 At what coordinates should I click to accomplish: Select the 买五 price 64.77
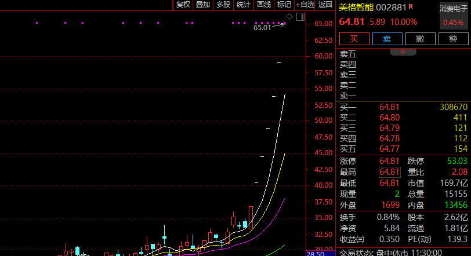389,149
